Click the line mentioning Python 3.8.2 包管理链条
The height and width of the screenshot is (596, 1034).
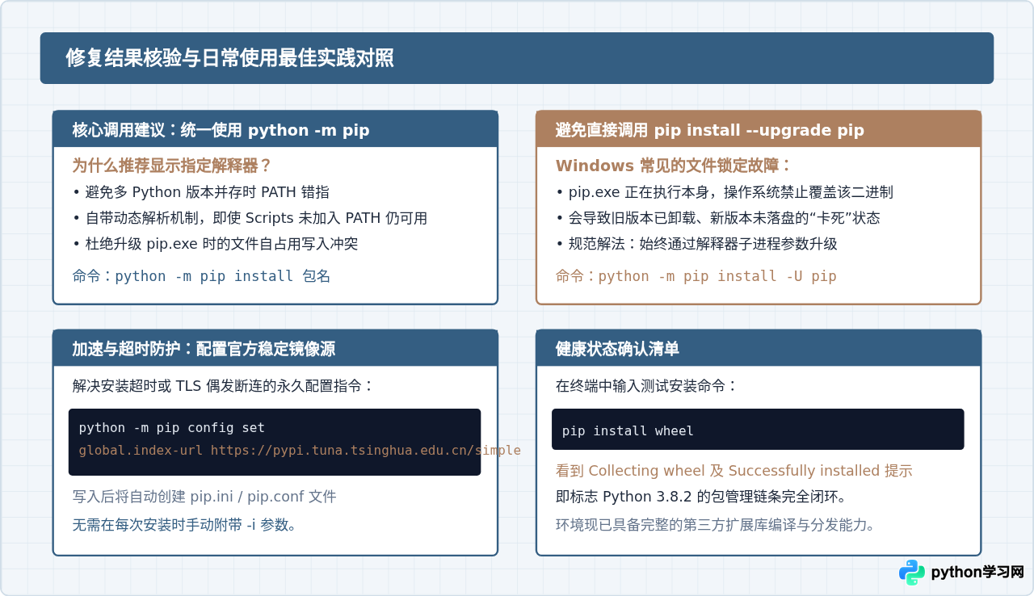click(701, 497)
